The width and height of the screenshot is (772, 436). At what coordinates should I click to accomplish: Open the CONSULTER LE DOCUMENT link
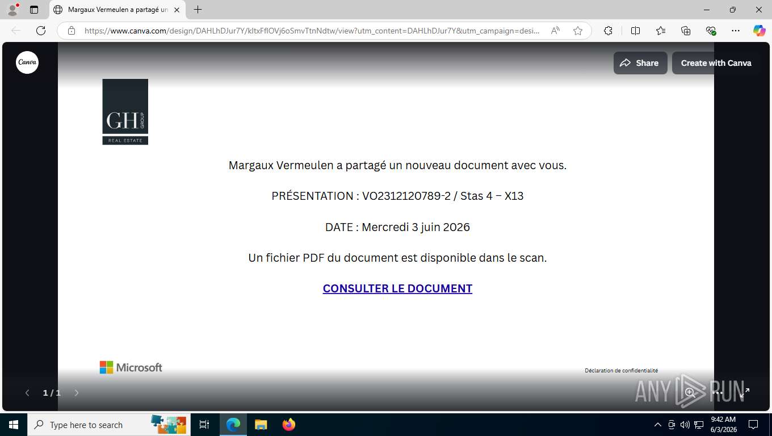pos(397,288)
